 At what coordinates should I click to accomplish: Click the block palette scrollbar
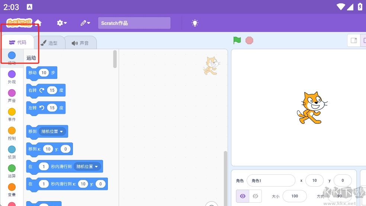pyautogui.click(x=115, y=59)
